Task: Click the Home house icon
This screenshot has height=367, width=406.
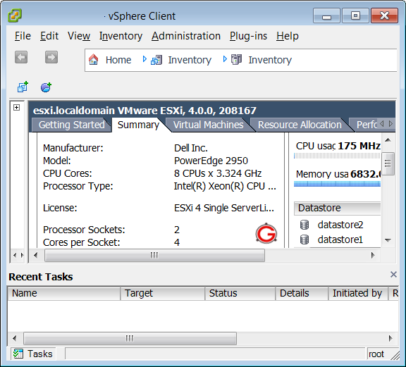Action: [x=94, y=60]
